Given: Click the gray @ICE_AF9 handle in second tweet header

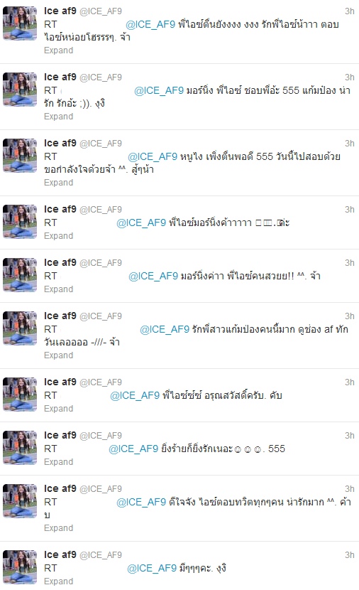Looking at the screenshot, I should [101, 77].
